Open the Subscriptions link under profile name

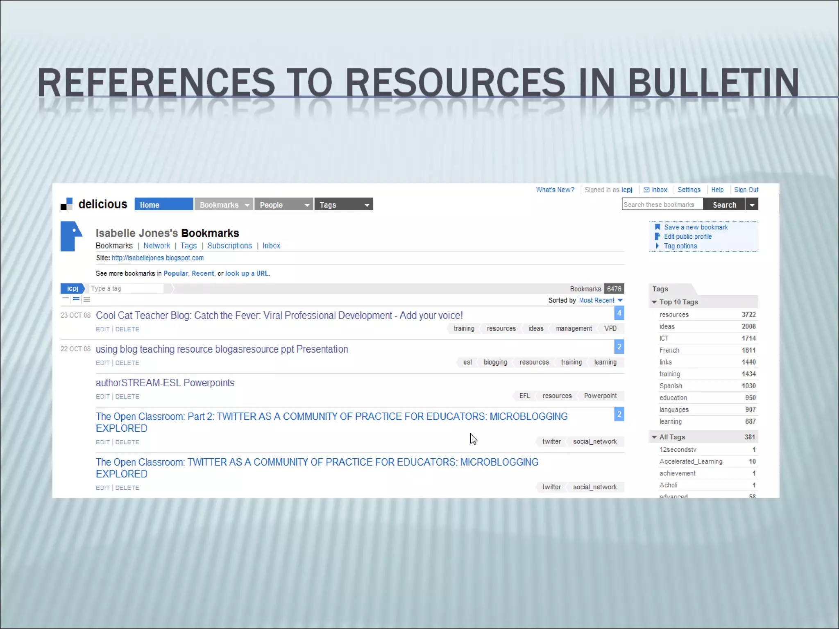coord(229,245)
